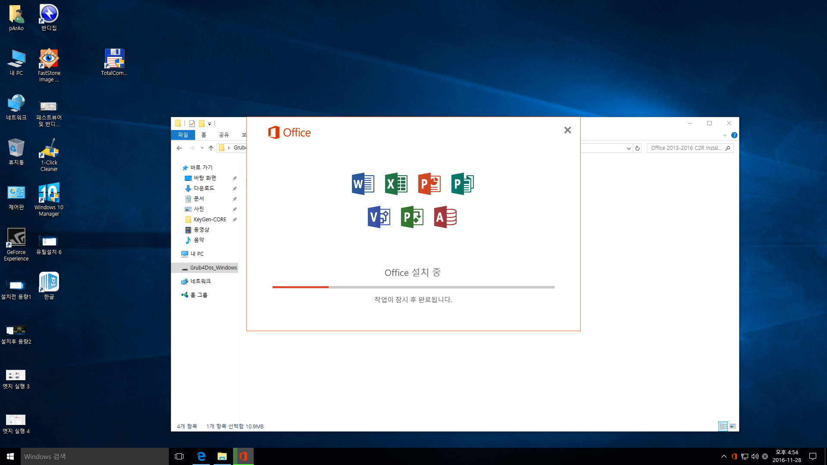Toggle pin on 바탕 화면 quick access

235,178
